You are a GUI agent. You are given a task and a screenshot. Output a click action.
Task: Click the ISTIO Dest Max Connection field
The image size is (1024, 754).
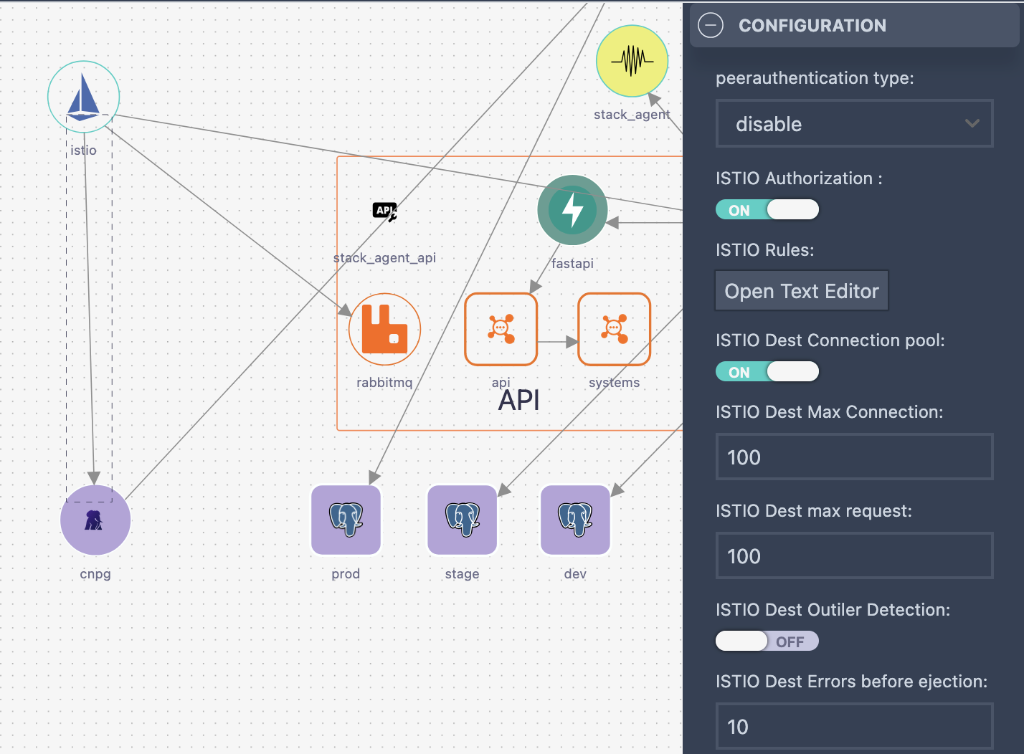coord(854,457)
